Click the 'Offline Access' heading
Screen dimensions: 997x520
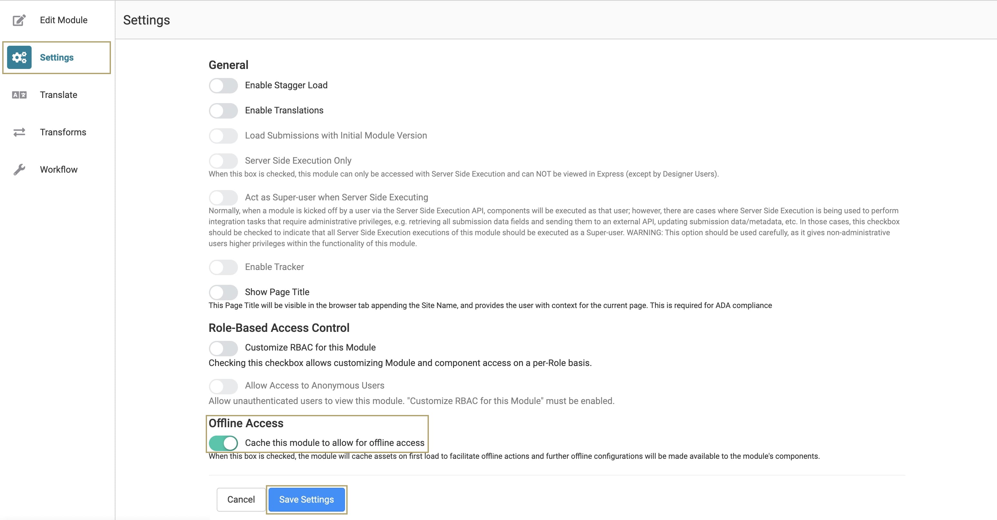[x=246, y=423]
